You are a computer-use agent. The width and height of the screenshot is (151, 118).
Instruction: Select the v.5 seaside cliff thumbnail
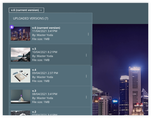[21, 55]
